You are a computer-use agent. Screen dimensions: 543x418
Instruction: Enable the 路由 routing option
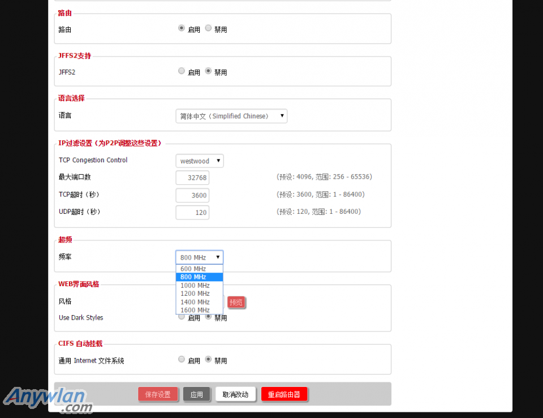(182, 28)
